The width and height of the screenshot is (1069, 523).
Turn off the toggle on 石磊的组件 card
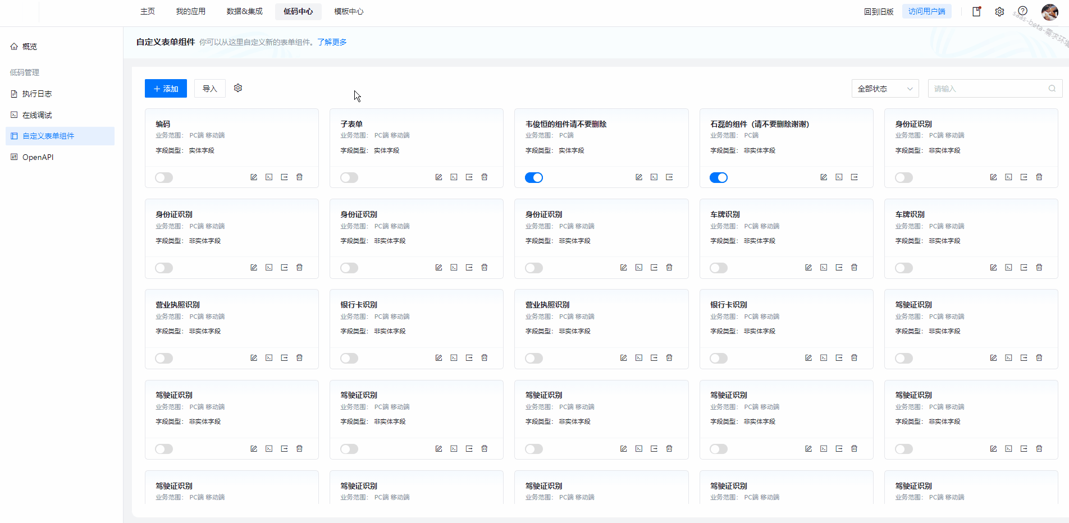point(719,178)
